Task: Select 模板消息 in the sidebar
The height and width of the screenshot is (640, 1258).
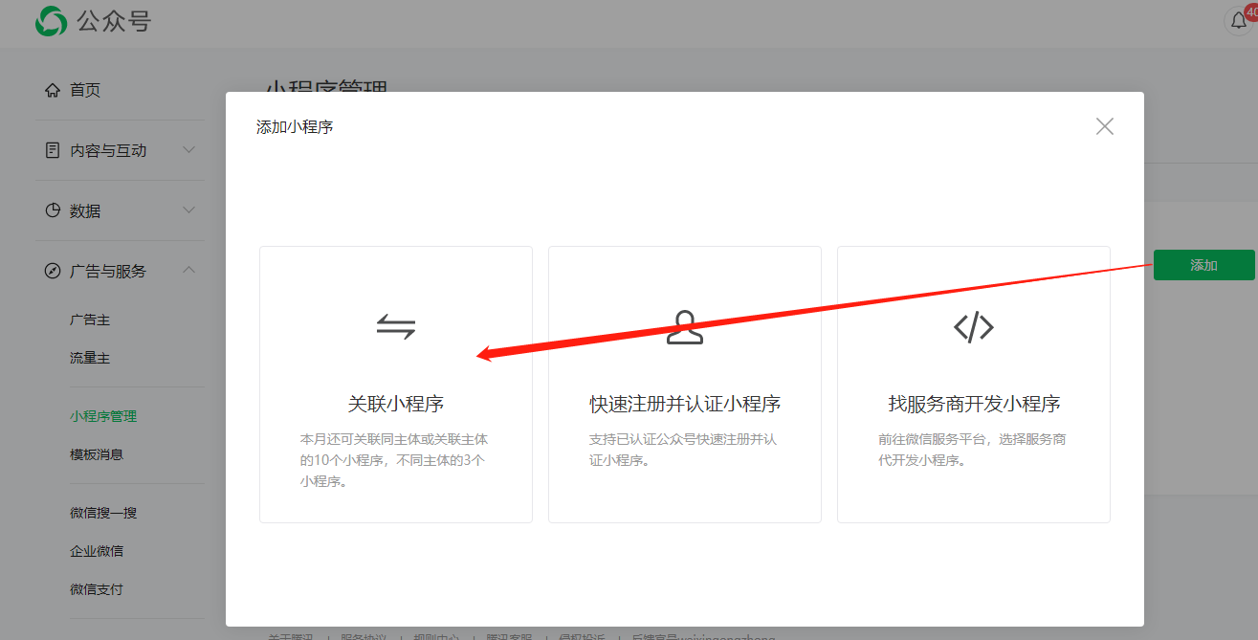Action: point(97,454)
